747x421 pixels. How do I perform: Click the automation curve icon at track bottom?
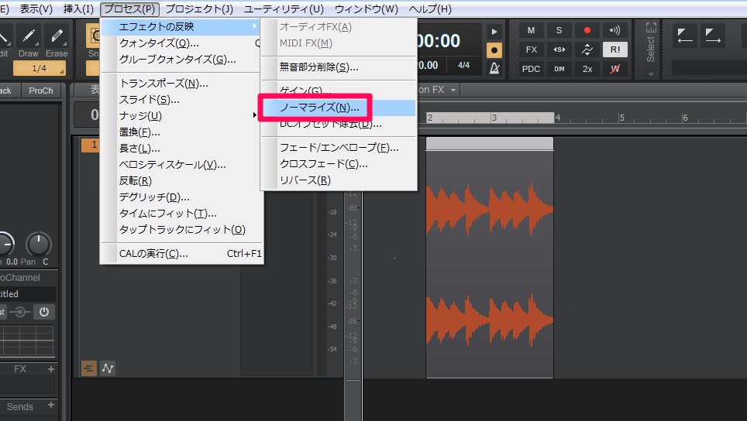tap(108, 368)
